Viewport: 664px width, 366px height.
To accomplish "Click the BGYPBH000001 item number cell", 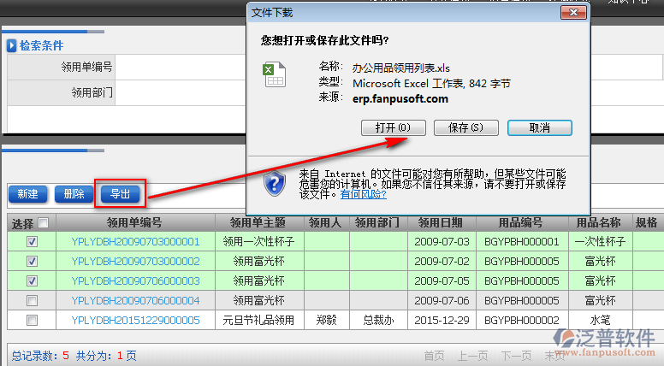I will (x=522, y=242).
